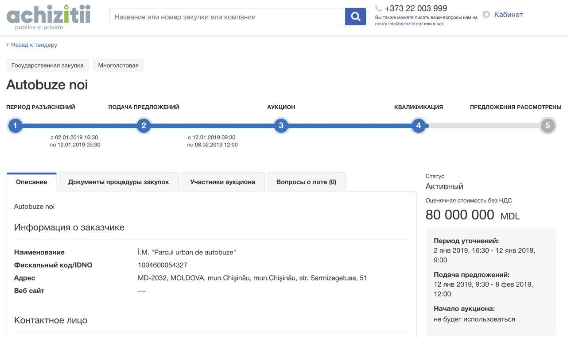Click date range с 02.01.2019 16:30

tap(74, 138)
